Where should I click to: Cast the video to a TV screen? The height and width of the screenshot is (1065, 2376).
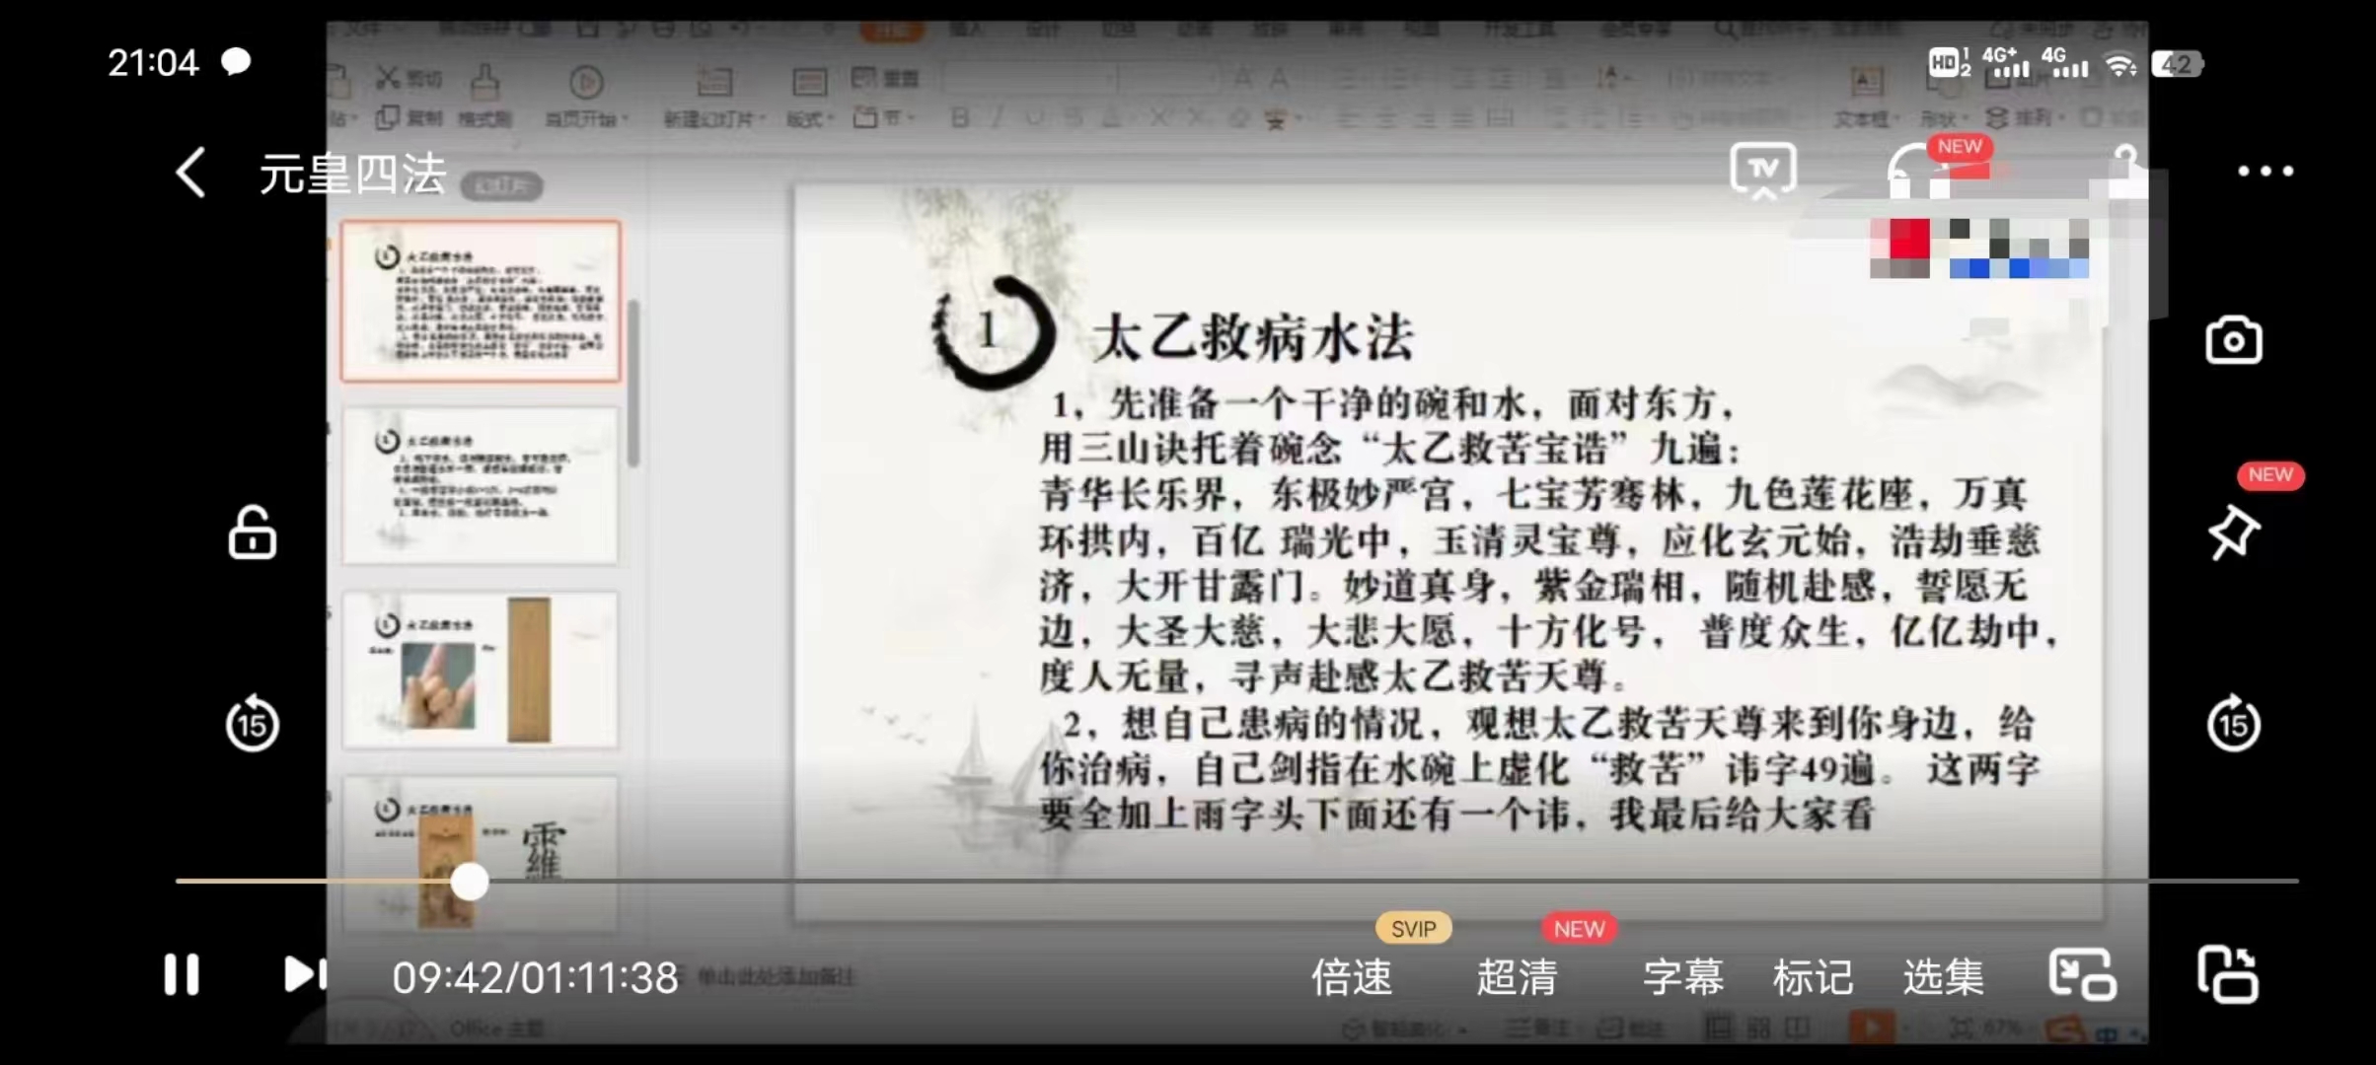(1762, 171)
